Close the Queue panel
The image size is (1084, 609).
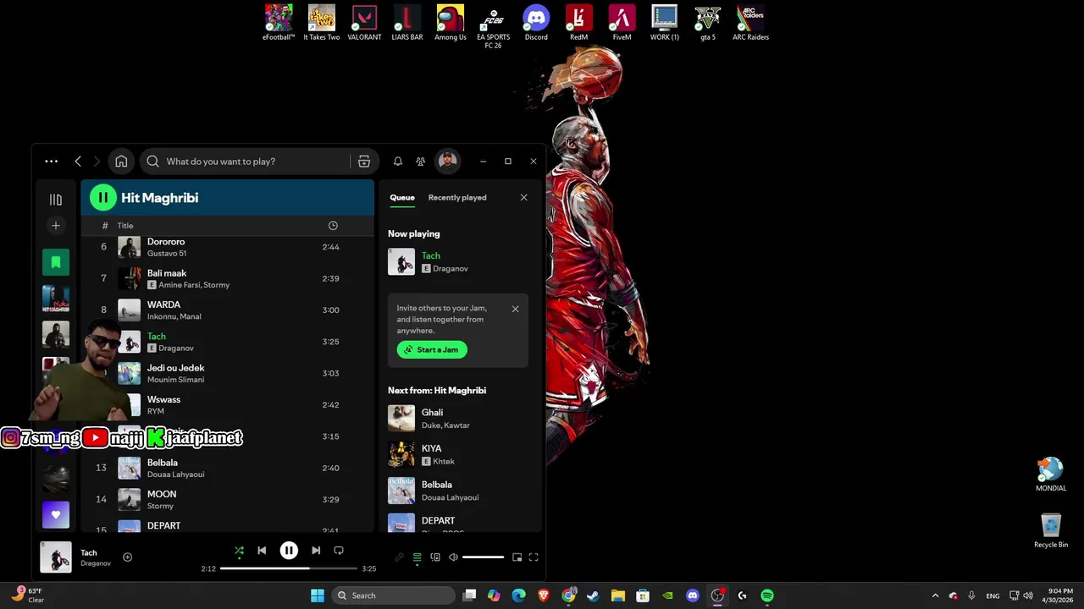click(523, 198)
